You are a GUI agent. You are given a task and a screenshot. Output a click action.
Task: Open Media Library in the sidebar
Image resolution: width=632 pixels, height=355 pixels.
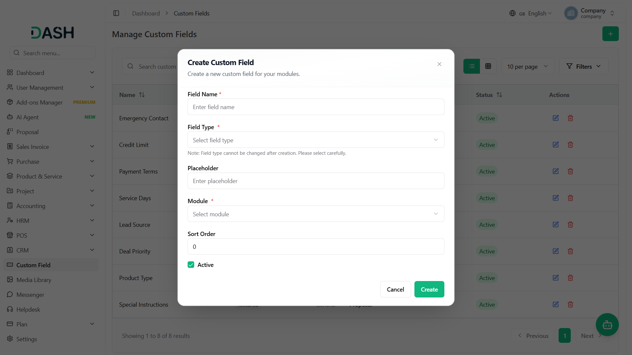click(x=51, y=280)
